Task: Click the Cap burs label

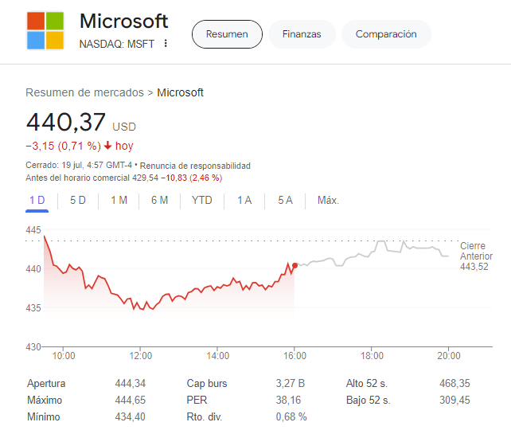Action: pyautogui.click(x=207, y=383)
